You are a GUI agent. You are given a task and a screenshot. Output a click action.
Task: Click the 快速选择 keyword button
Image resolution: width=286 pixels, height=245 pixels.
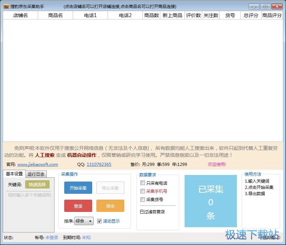pos(37,184)
